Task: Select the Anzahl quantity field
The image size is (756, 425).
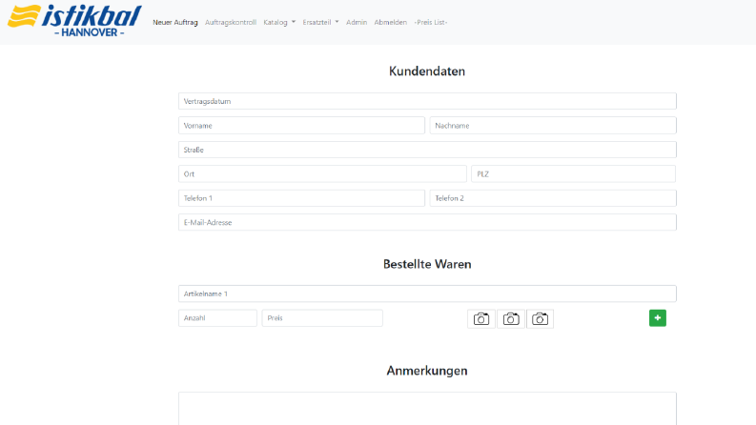Action: (x=217, y=318)
